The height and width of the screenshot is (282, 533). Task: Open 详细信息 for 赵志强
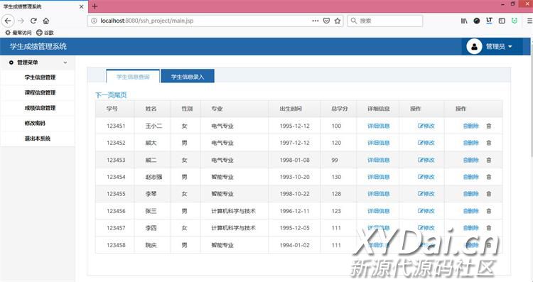click(x=378, y=177)
